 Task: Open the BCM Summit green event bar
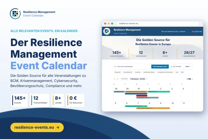click(x=159, y=92)
